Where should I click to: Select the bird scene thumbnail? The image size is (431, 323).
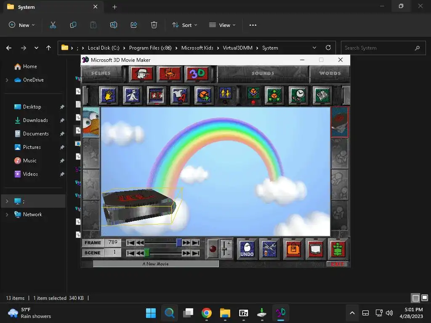pyautogui.click(x=91, y=122)
